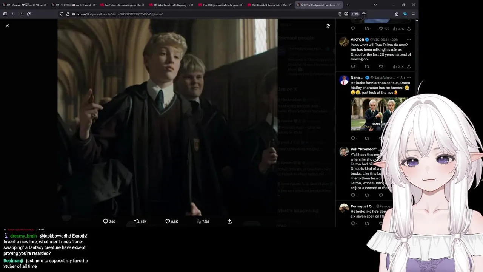Like the top reply with 100 likes
Viewport: 483px width, 272px height.
point(384,29)
